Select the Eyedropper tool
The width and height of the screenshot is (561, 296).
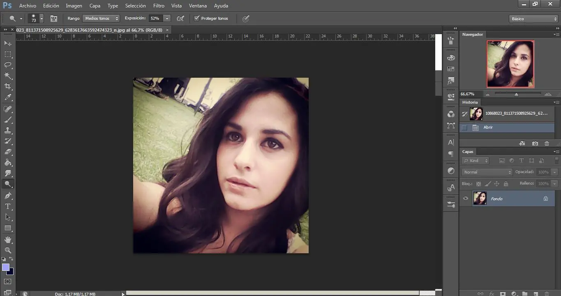click(8, 97)
